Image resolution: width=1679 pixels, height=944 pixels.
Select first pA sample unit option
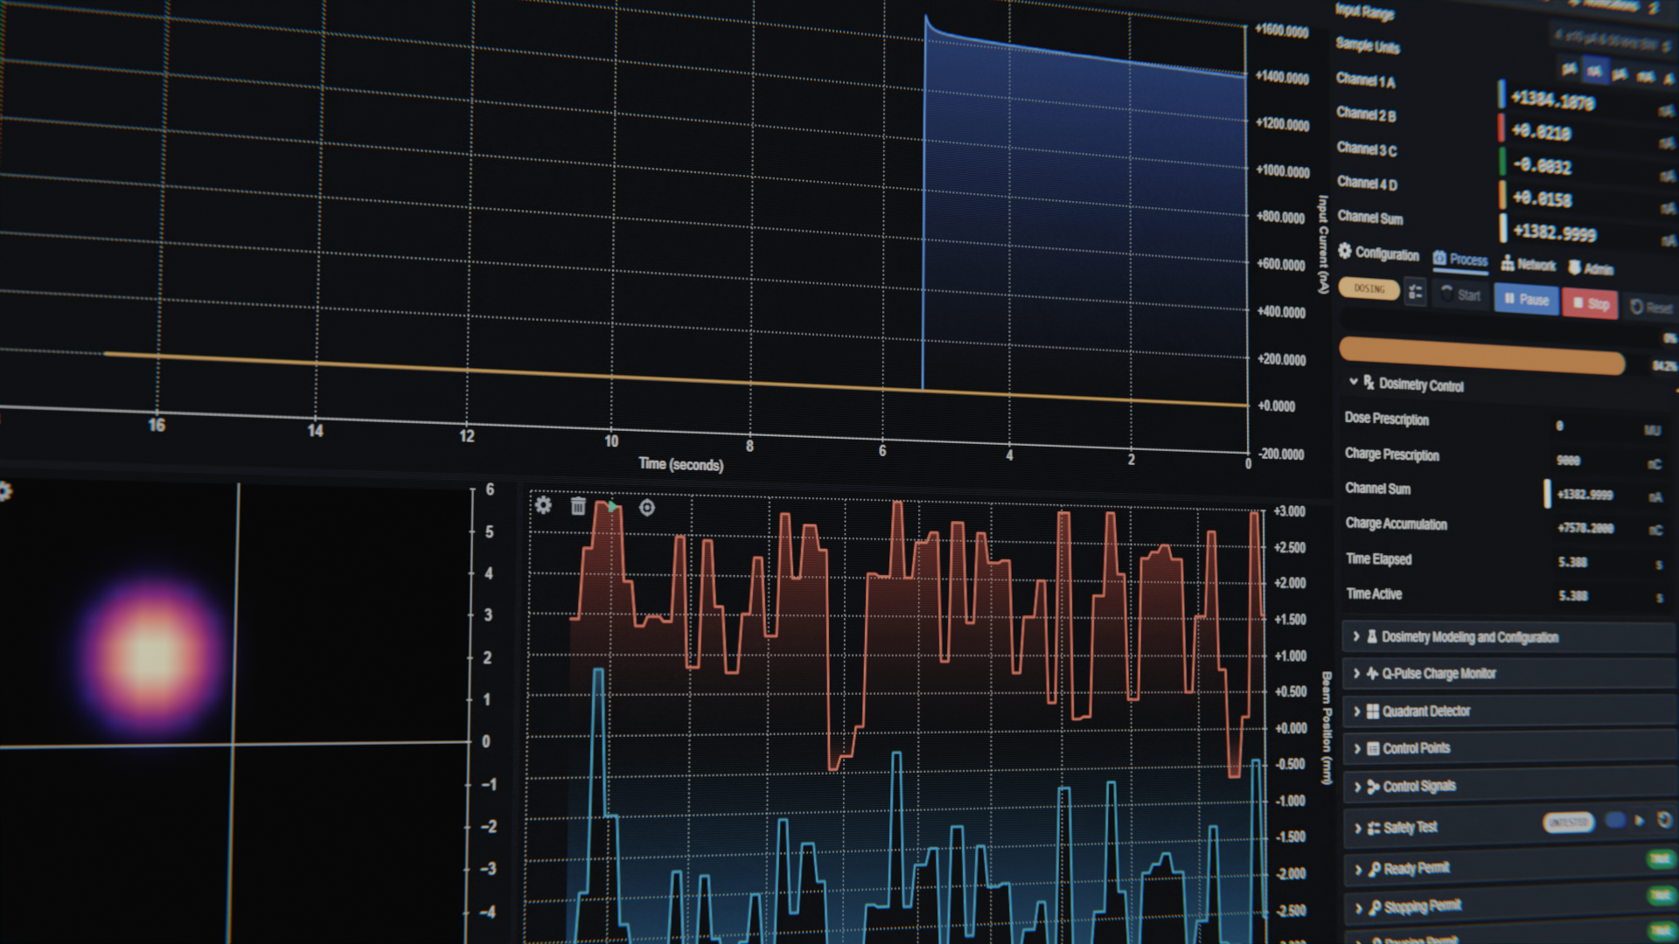click(1570, 68)
